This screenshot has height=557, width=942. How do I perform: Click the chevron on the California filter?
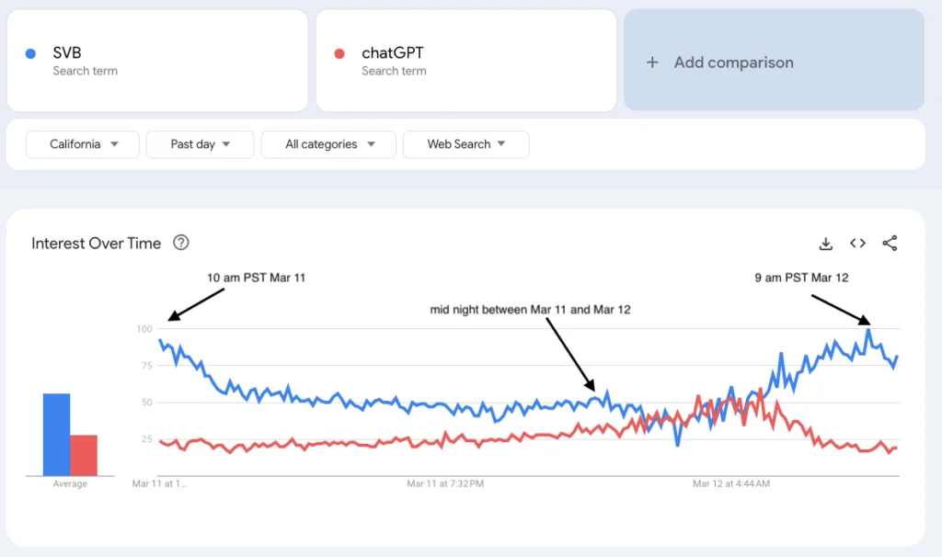(x=114, y=144)
